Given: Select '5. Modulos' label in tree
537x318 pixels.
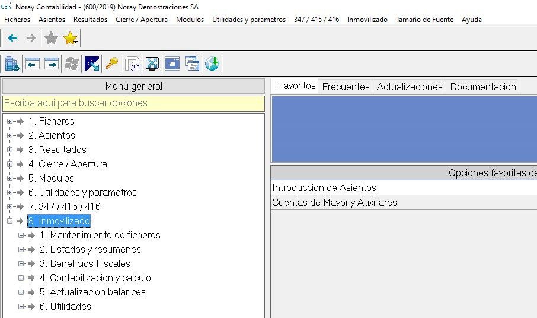Looking at the screenshot, I should tap(51, 178).
